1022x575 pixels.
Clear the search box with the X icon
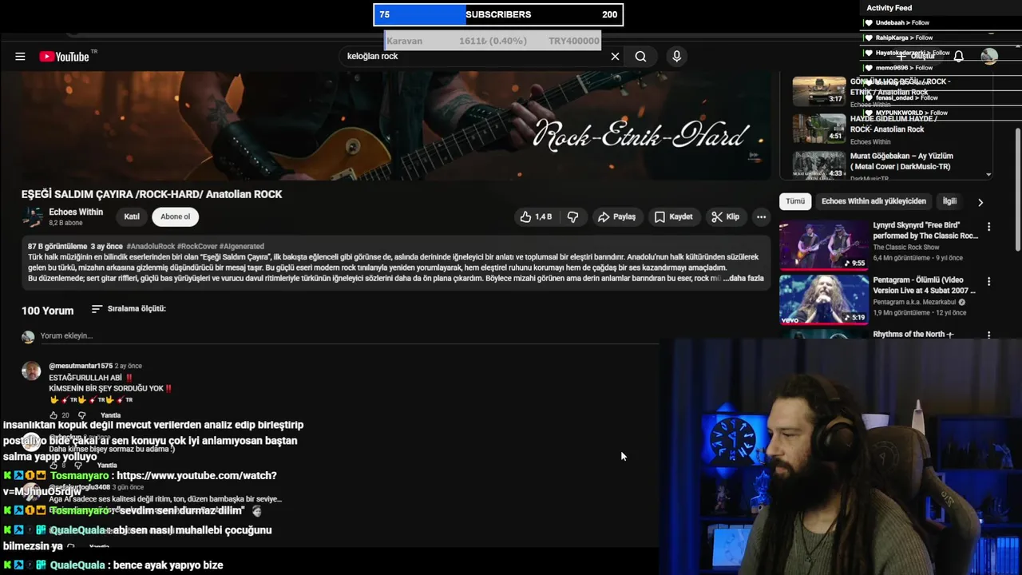[615, 57]
